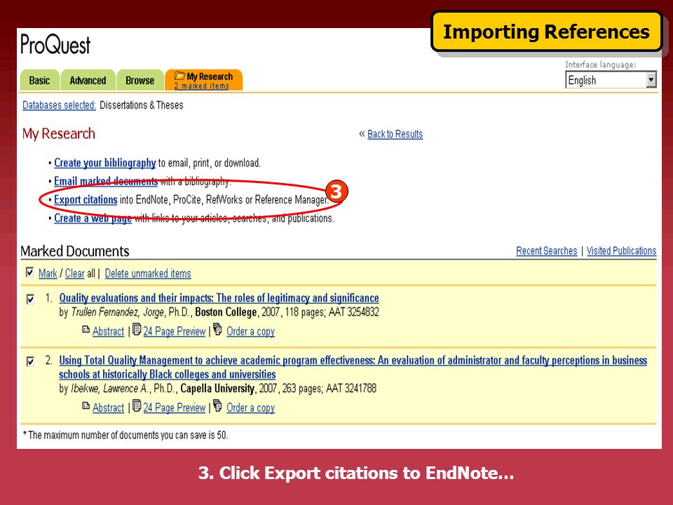The image size is (673, 505).
Task: Open Visited Publications link
Action: point(622,251)
